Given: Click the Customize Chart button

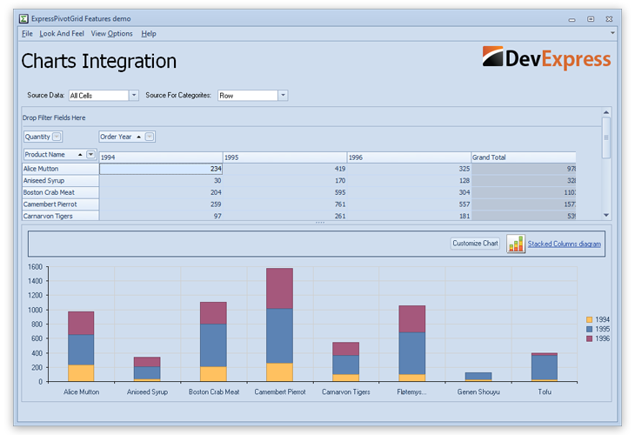Looking at the screenshot, I should tap(475, 244).
